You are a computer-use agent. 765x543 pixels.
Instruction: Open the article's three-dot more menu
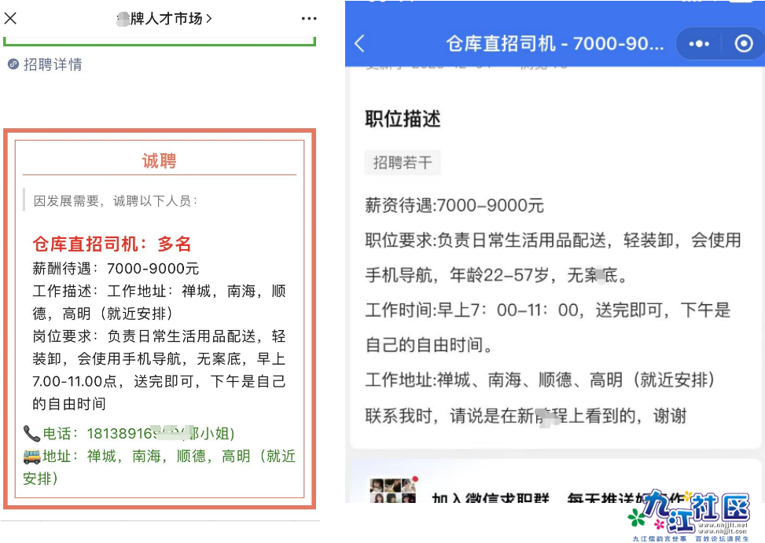pyautogui.click(x=309, y=18)
